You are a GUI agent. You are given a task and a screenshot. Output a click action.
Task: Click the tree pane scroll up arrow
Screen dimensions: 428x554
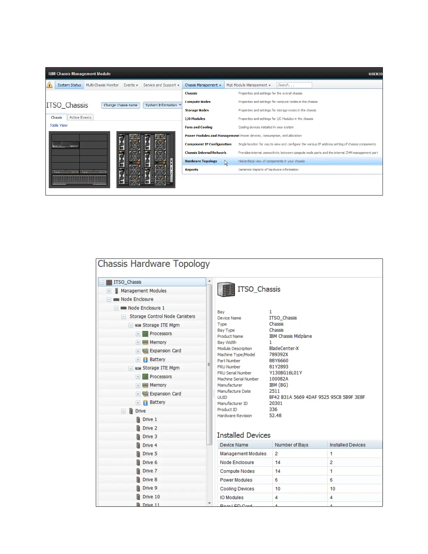point(209,281)
